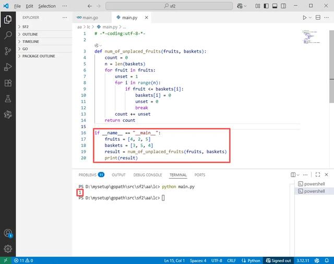This screenshot has height=264, width=334.
Task: Open Explorer Views and More Actions ellipsis
Action: [x=65, y=17]
